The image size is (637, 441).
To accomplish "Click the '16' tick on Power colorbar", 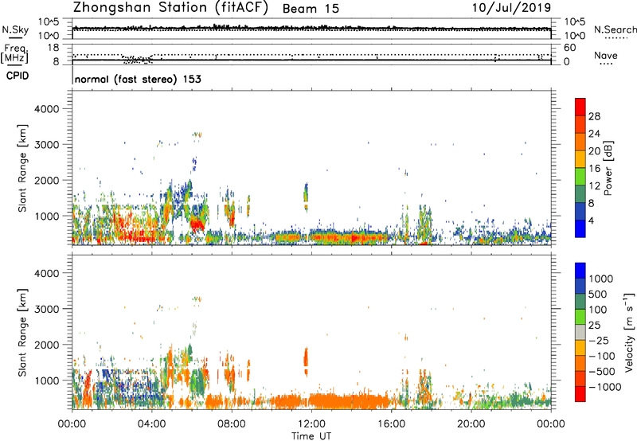I will click(594, 169).
